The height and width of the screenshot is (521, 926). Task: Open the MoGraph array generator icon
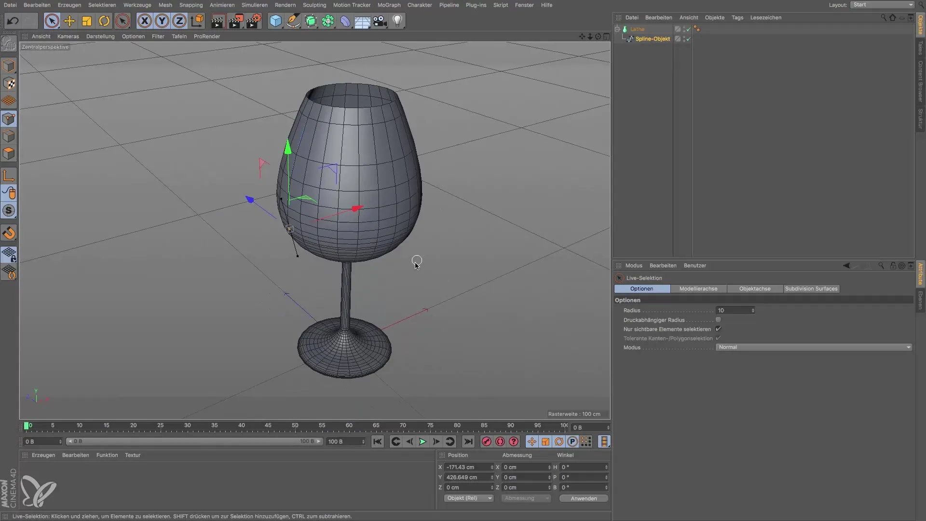point(328,21)
